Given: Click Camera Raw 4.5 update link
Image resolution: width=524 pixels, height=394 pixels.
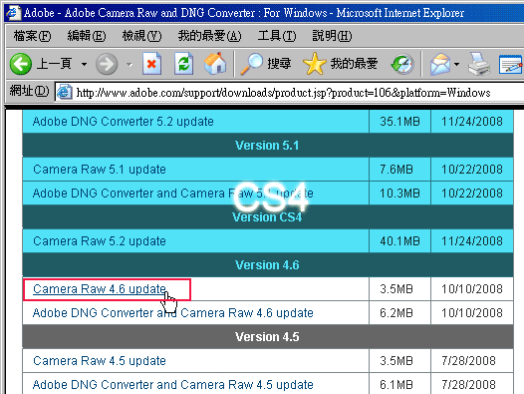Looking at the screenshot, I should coord(100,360).
